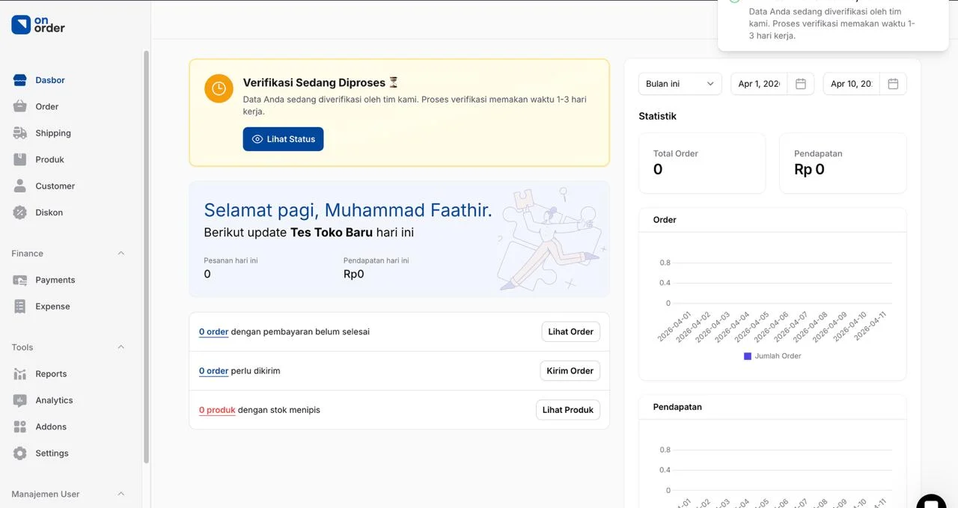Click the 0 produk low stock link
This screenshot has width=958, height=508.
[217, 410]
